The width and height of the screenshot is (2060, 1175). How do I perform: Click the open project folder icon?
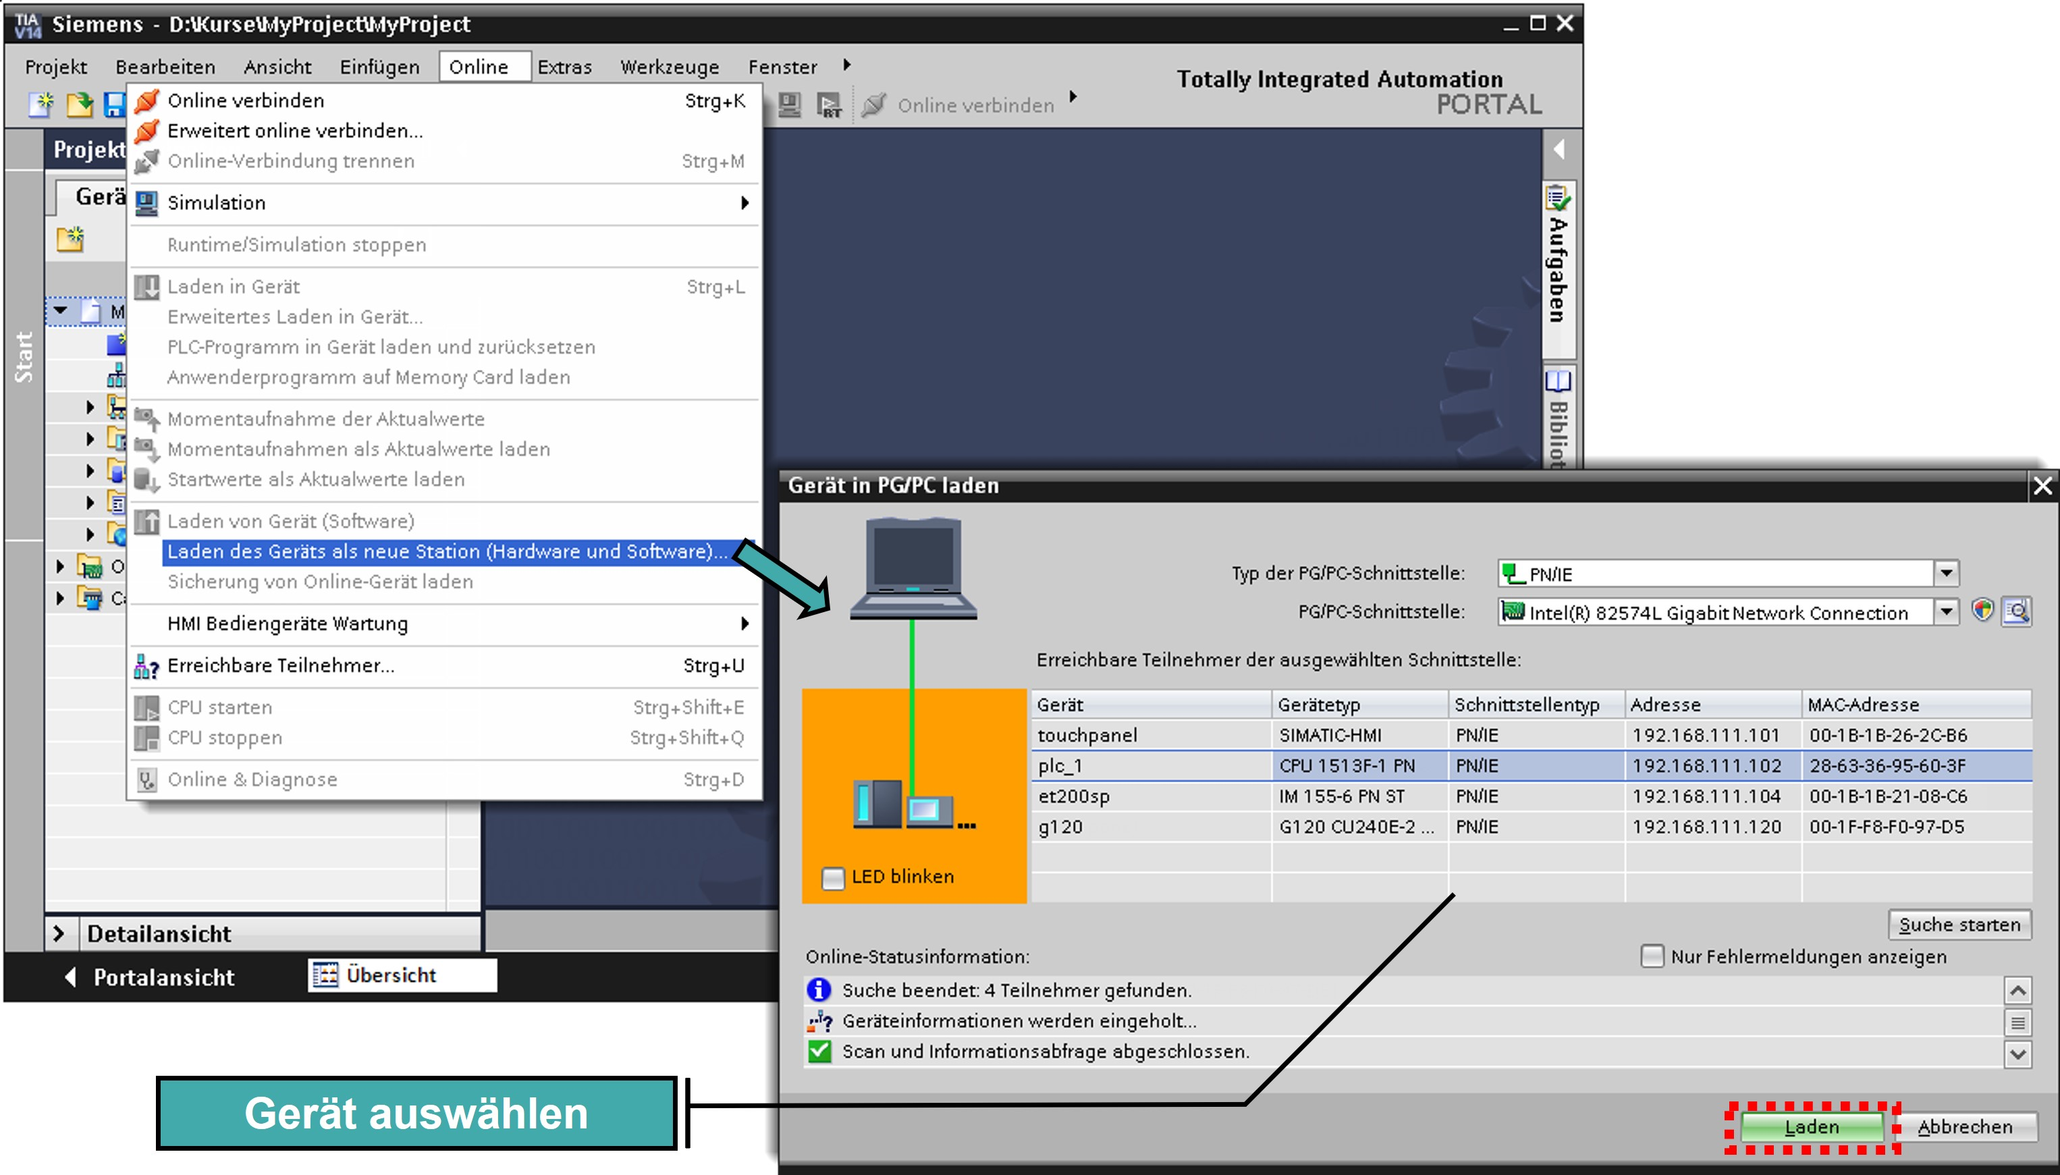point(79,105)
